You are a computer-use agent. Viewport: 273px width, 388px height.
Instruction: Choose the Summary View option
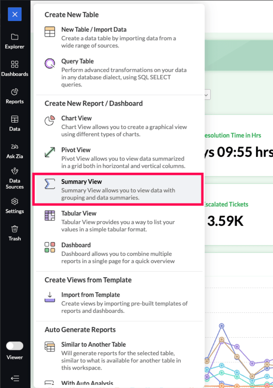coord(118,190)
